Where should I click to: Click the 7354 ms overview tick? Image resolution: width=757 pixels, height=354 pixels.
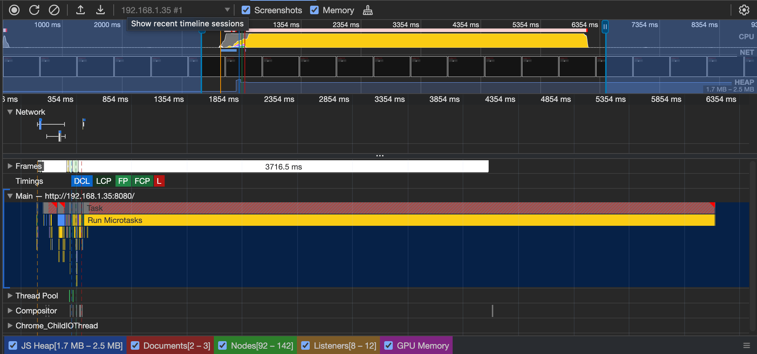644,25
